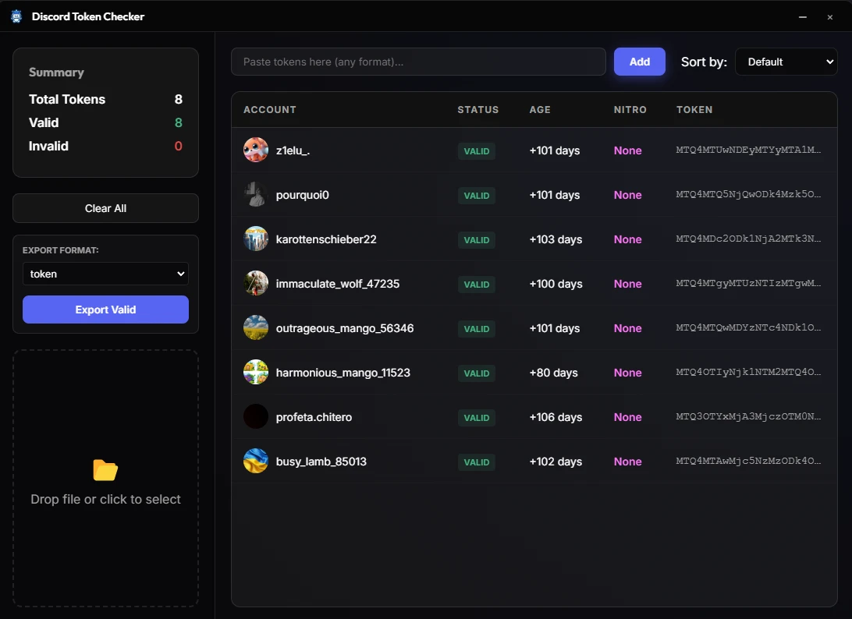The image size is (852, 619).
Task: Click the +100 days age value
Action: (556, 284)
